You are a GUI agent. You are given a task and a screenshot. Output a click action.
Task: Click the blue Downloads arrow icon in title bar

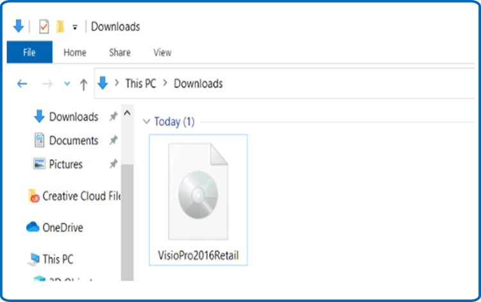19,26
